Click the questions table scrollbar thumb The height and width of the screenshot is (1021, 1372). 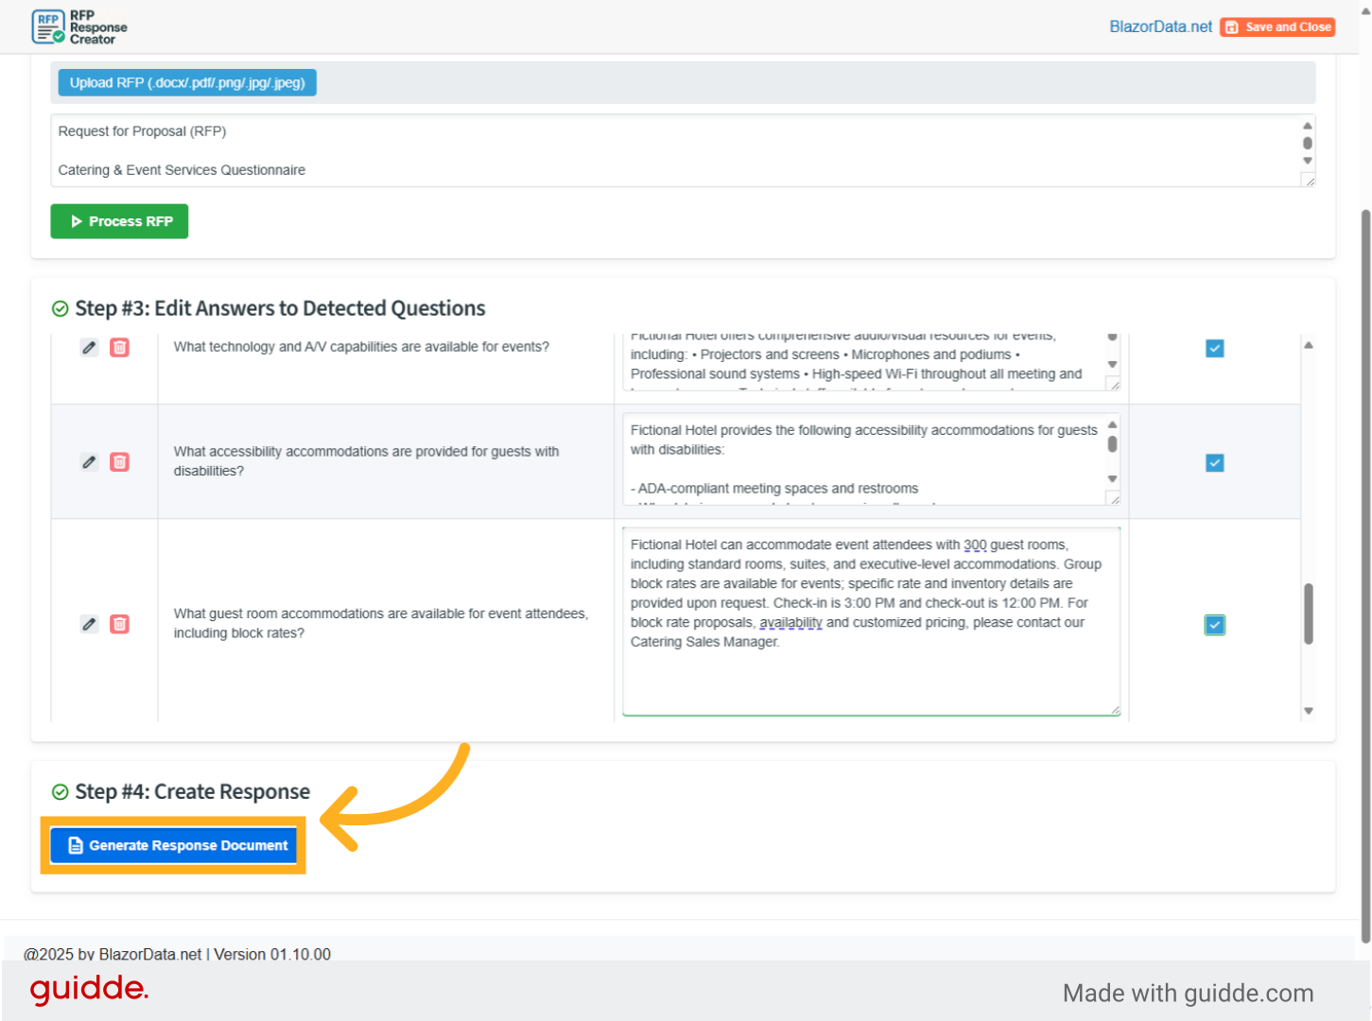[x=1309, y=614]
